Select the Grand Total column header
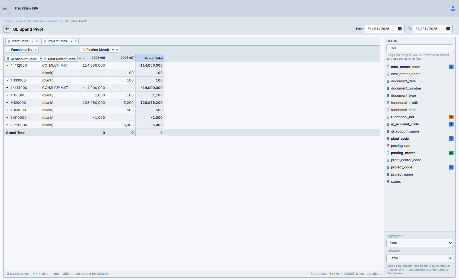Image resolution: width=459 pixels, height=280 pixels. pyautogui.click(x=150, y=58)
